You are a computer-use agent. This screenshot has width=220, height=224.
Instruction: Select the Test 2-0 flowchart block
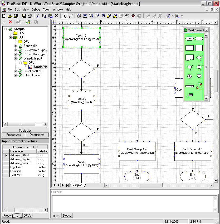tap(81, 100)
